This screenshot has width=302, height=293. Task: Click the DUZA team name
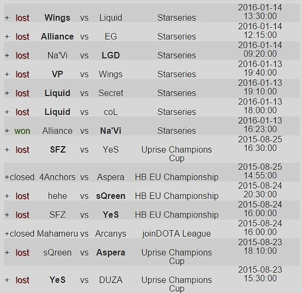(110, 280)
